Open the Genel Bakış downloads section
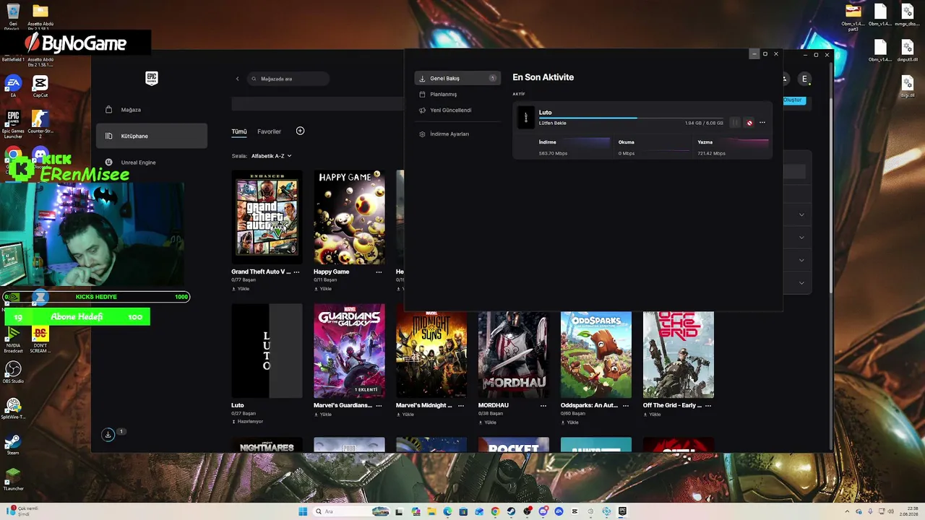This screenshot has height=520, width=925. [457, 78]
